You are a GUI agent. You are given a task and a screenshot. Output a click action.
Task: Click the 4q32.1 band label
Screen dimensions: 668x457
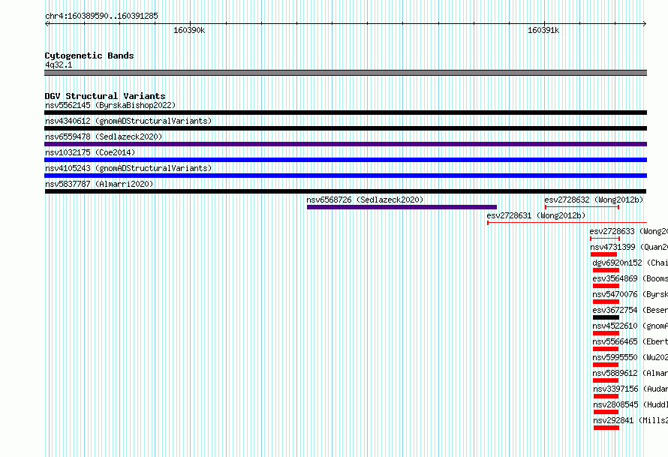[59, 65]
